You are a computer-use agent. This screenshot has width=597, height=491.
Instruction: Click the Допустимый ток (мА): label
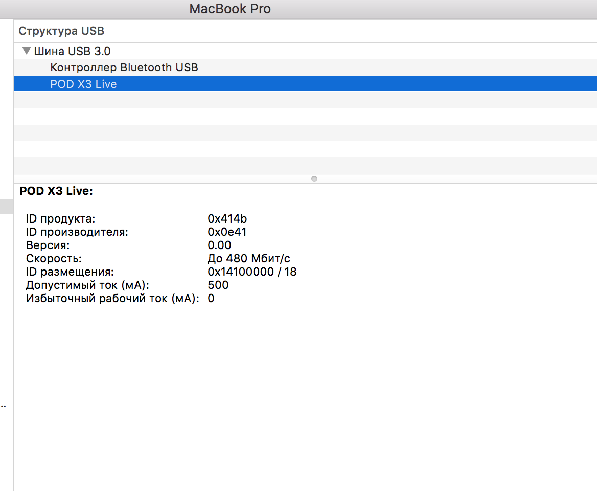click(x=87, y=285)
